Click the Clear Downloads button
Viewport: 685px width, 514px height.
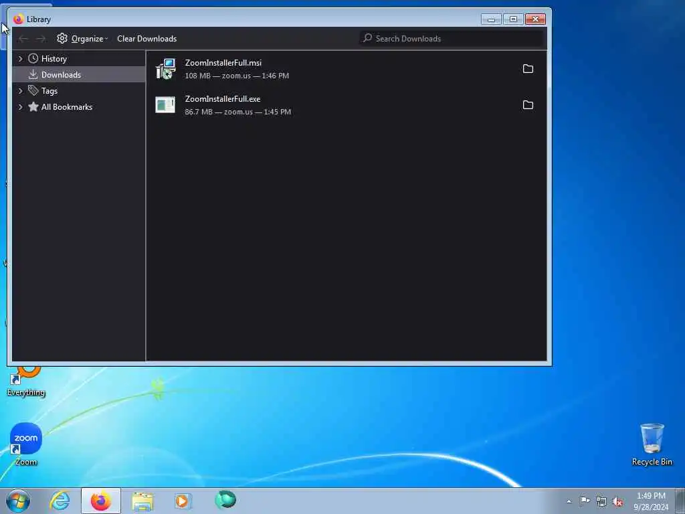146,38
